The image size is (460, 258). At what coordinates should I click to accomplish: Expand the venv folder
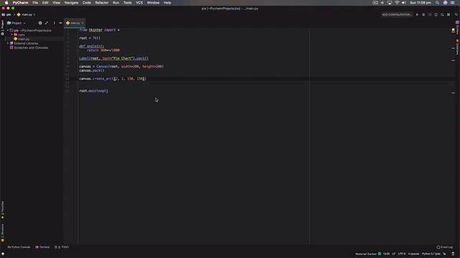point(11,34)
